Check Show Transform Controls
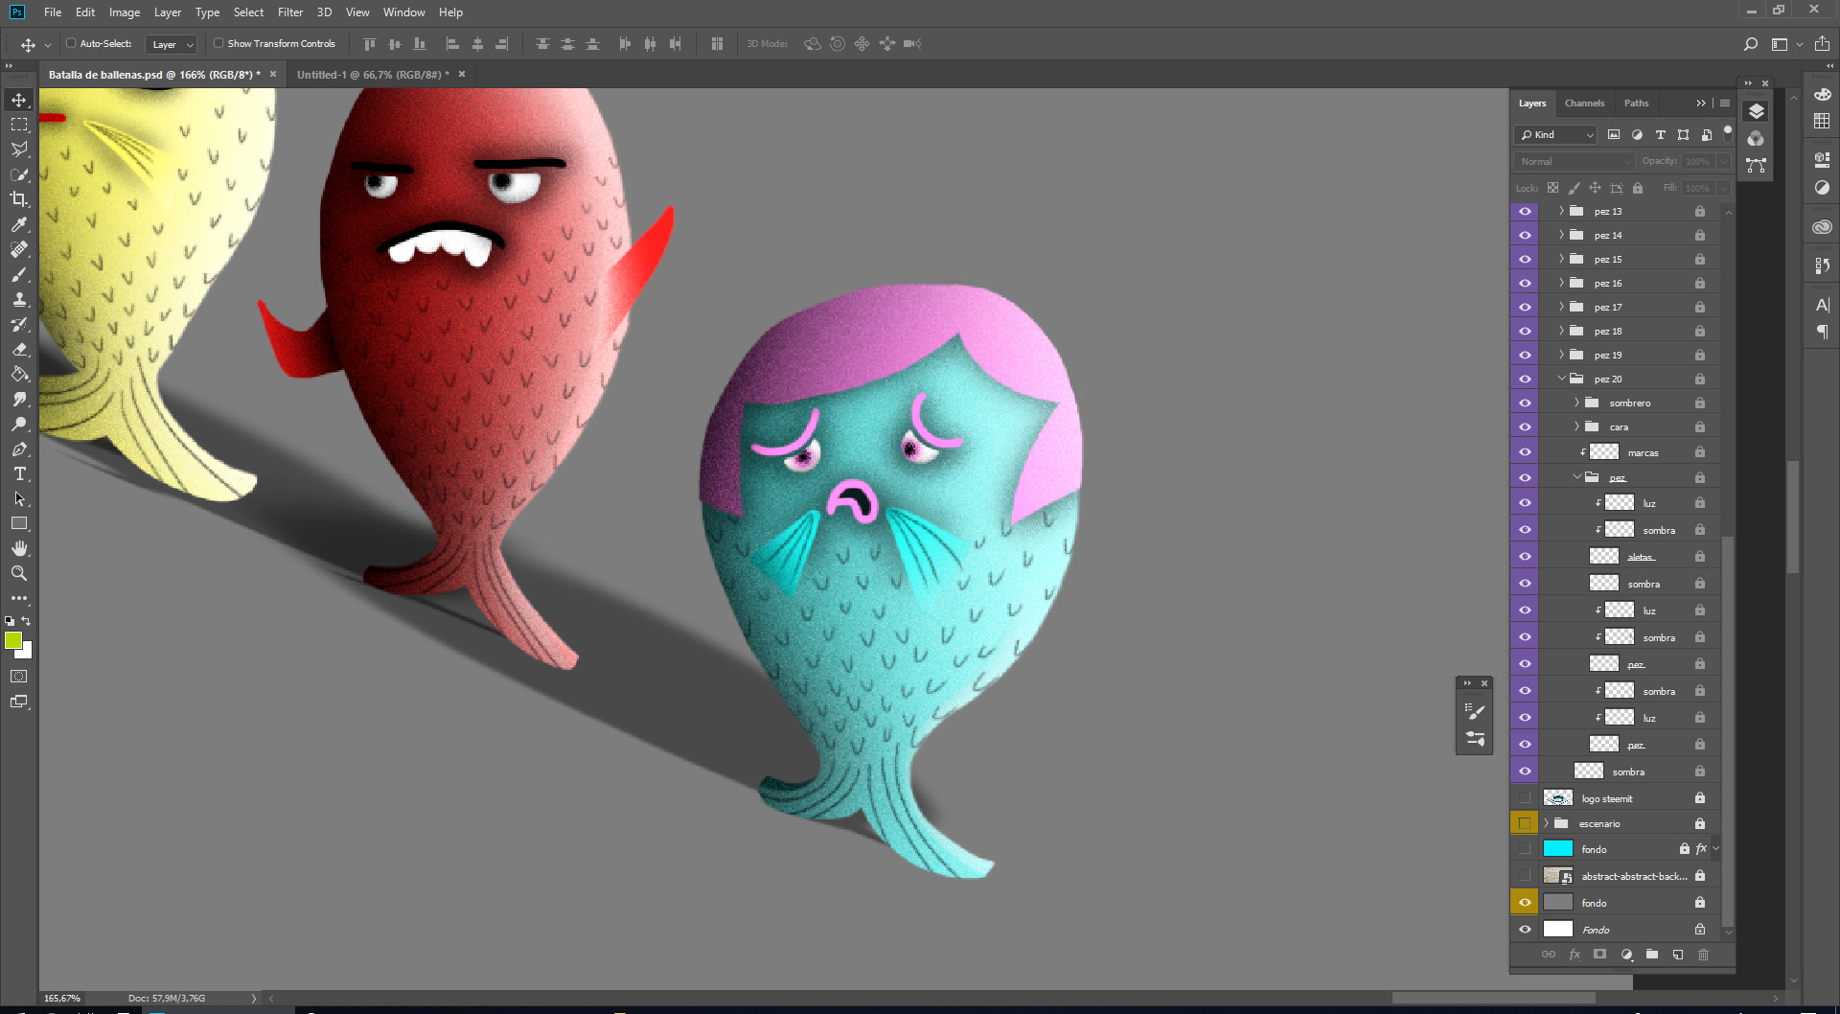1840x1014 pixels. [218, 43]
